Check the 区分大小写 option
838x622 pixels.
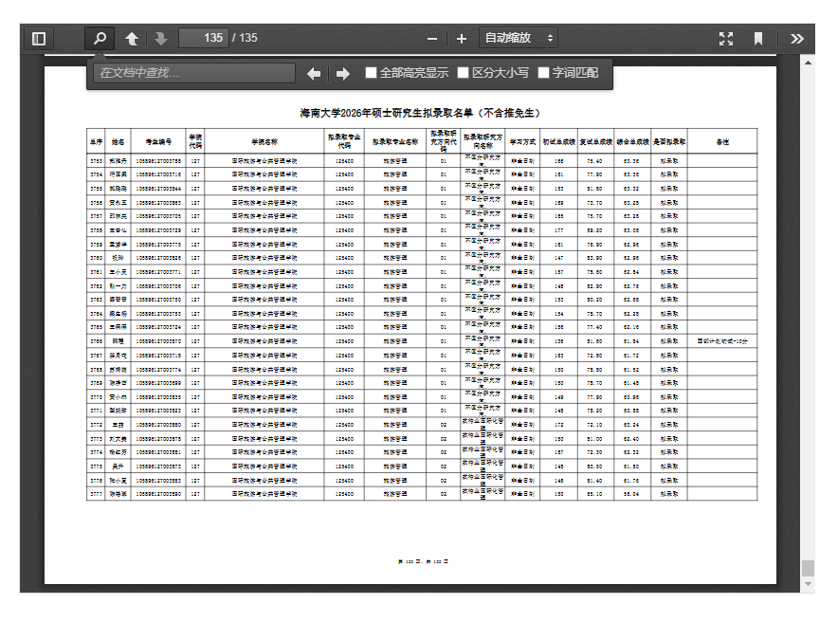(x=464, y=73)
